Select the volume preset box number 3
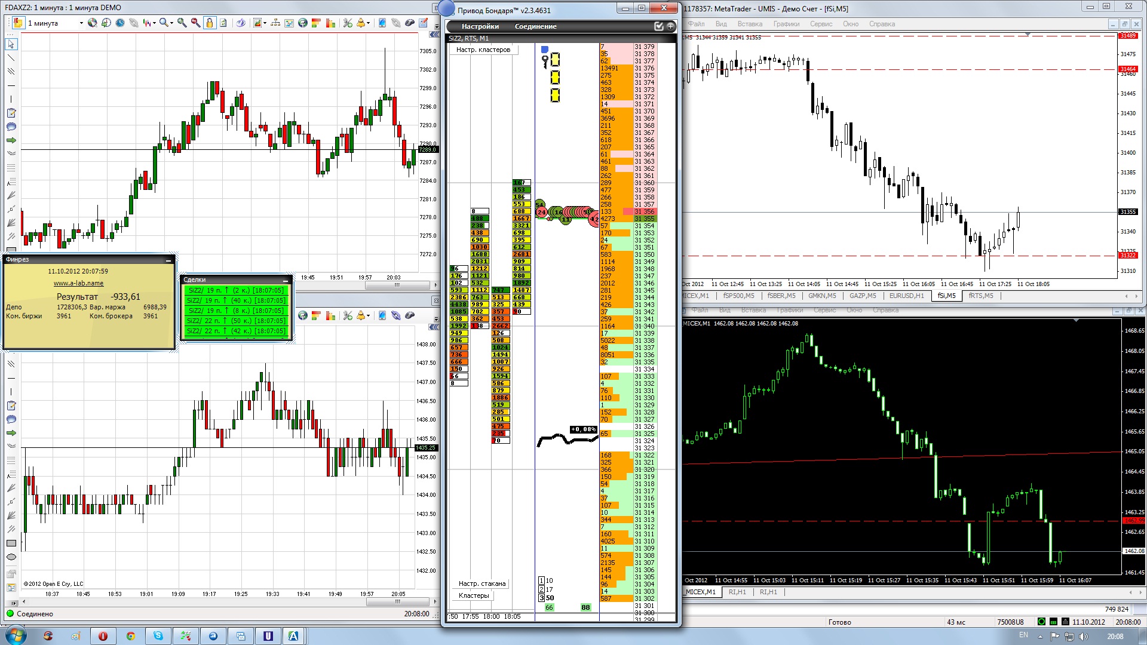Image resolution: width=1147 pixels, height=645 pixels. click(542, 598)
